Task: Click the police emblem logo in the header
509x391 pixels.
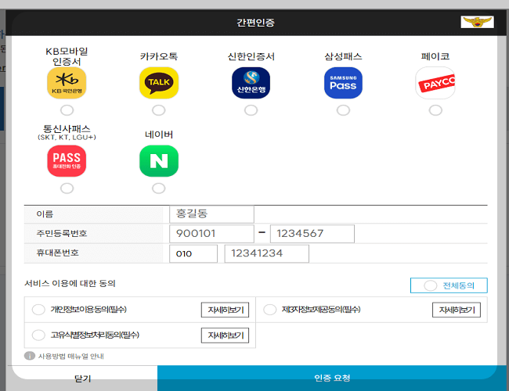Action: (x=477, y=22)
